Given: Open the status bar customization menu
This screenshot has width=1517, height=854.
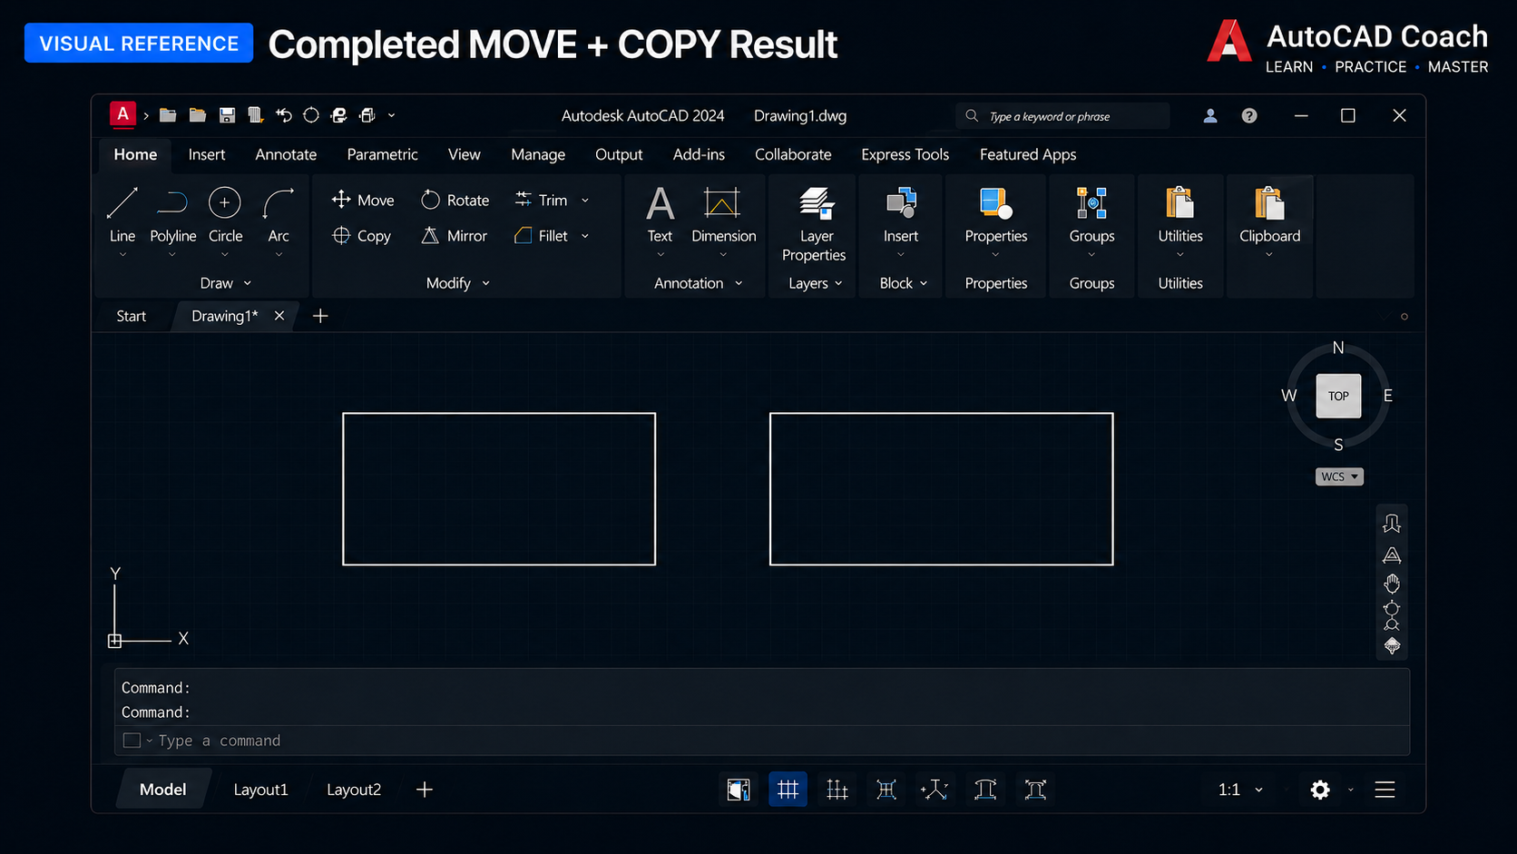Looking at the screenshot, I should (x=1385, y=790).
